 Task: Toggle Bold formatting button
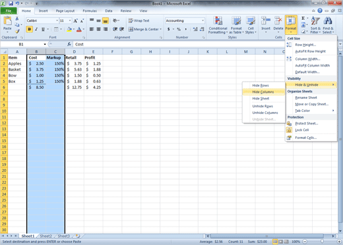(x=30, y=29)
